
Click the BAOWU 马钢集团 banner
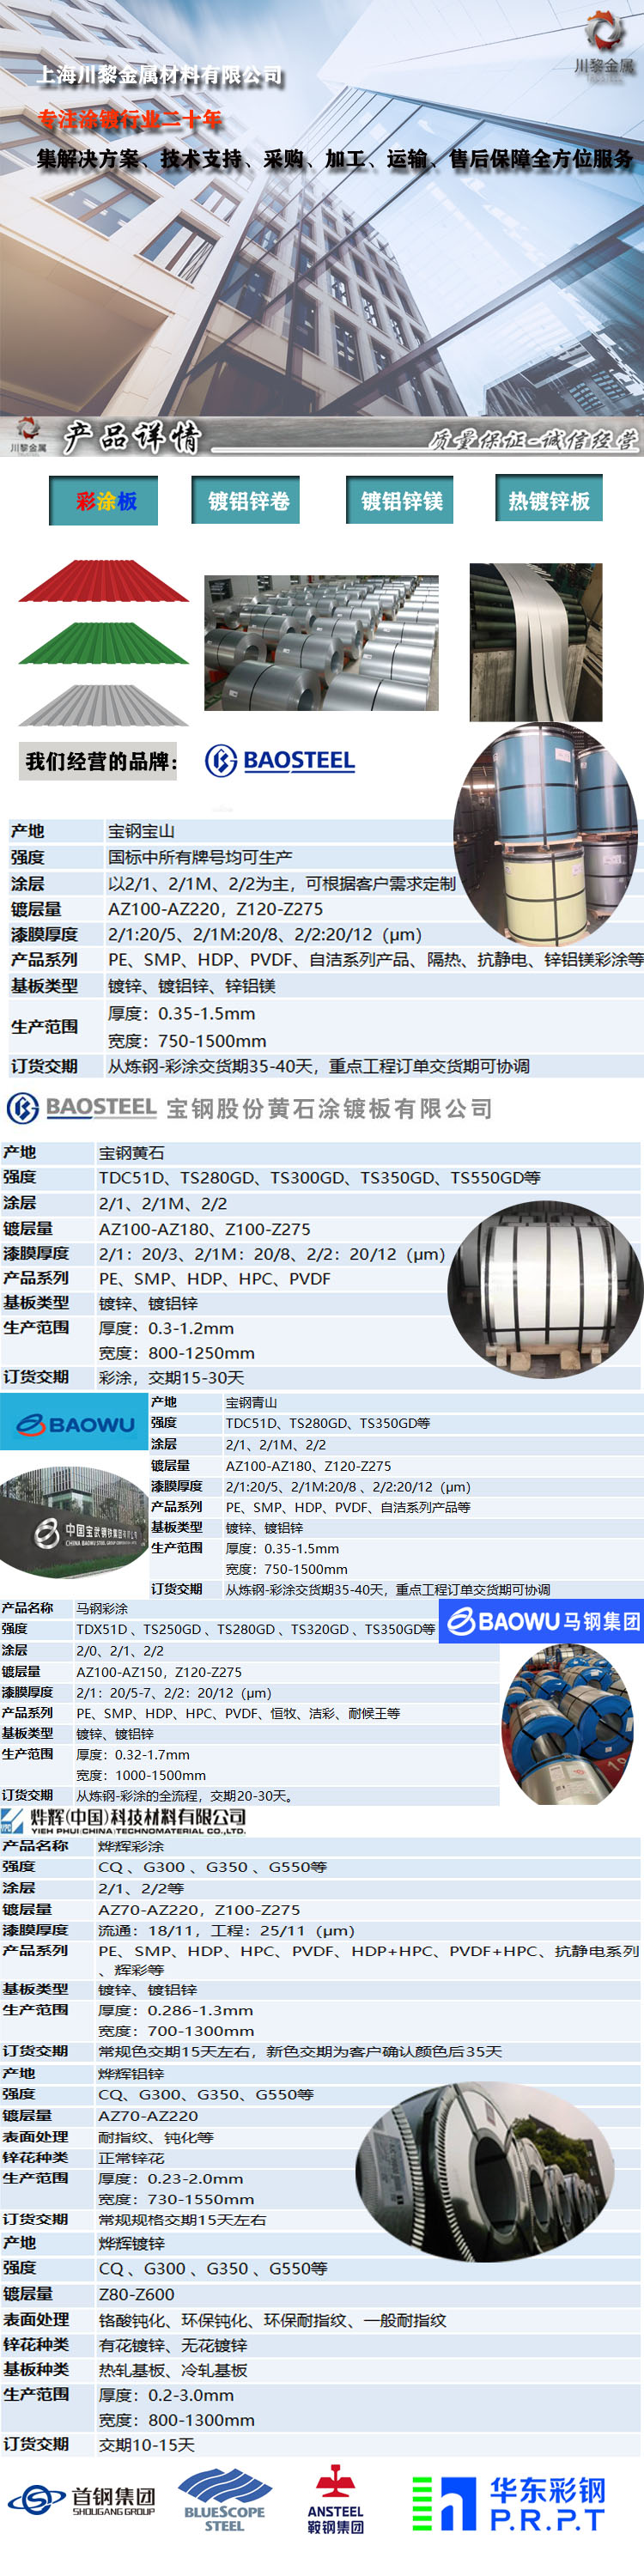(541, 1621)
